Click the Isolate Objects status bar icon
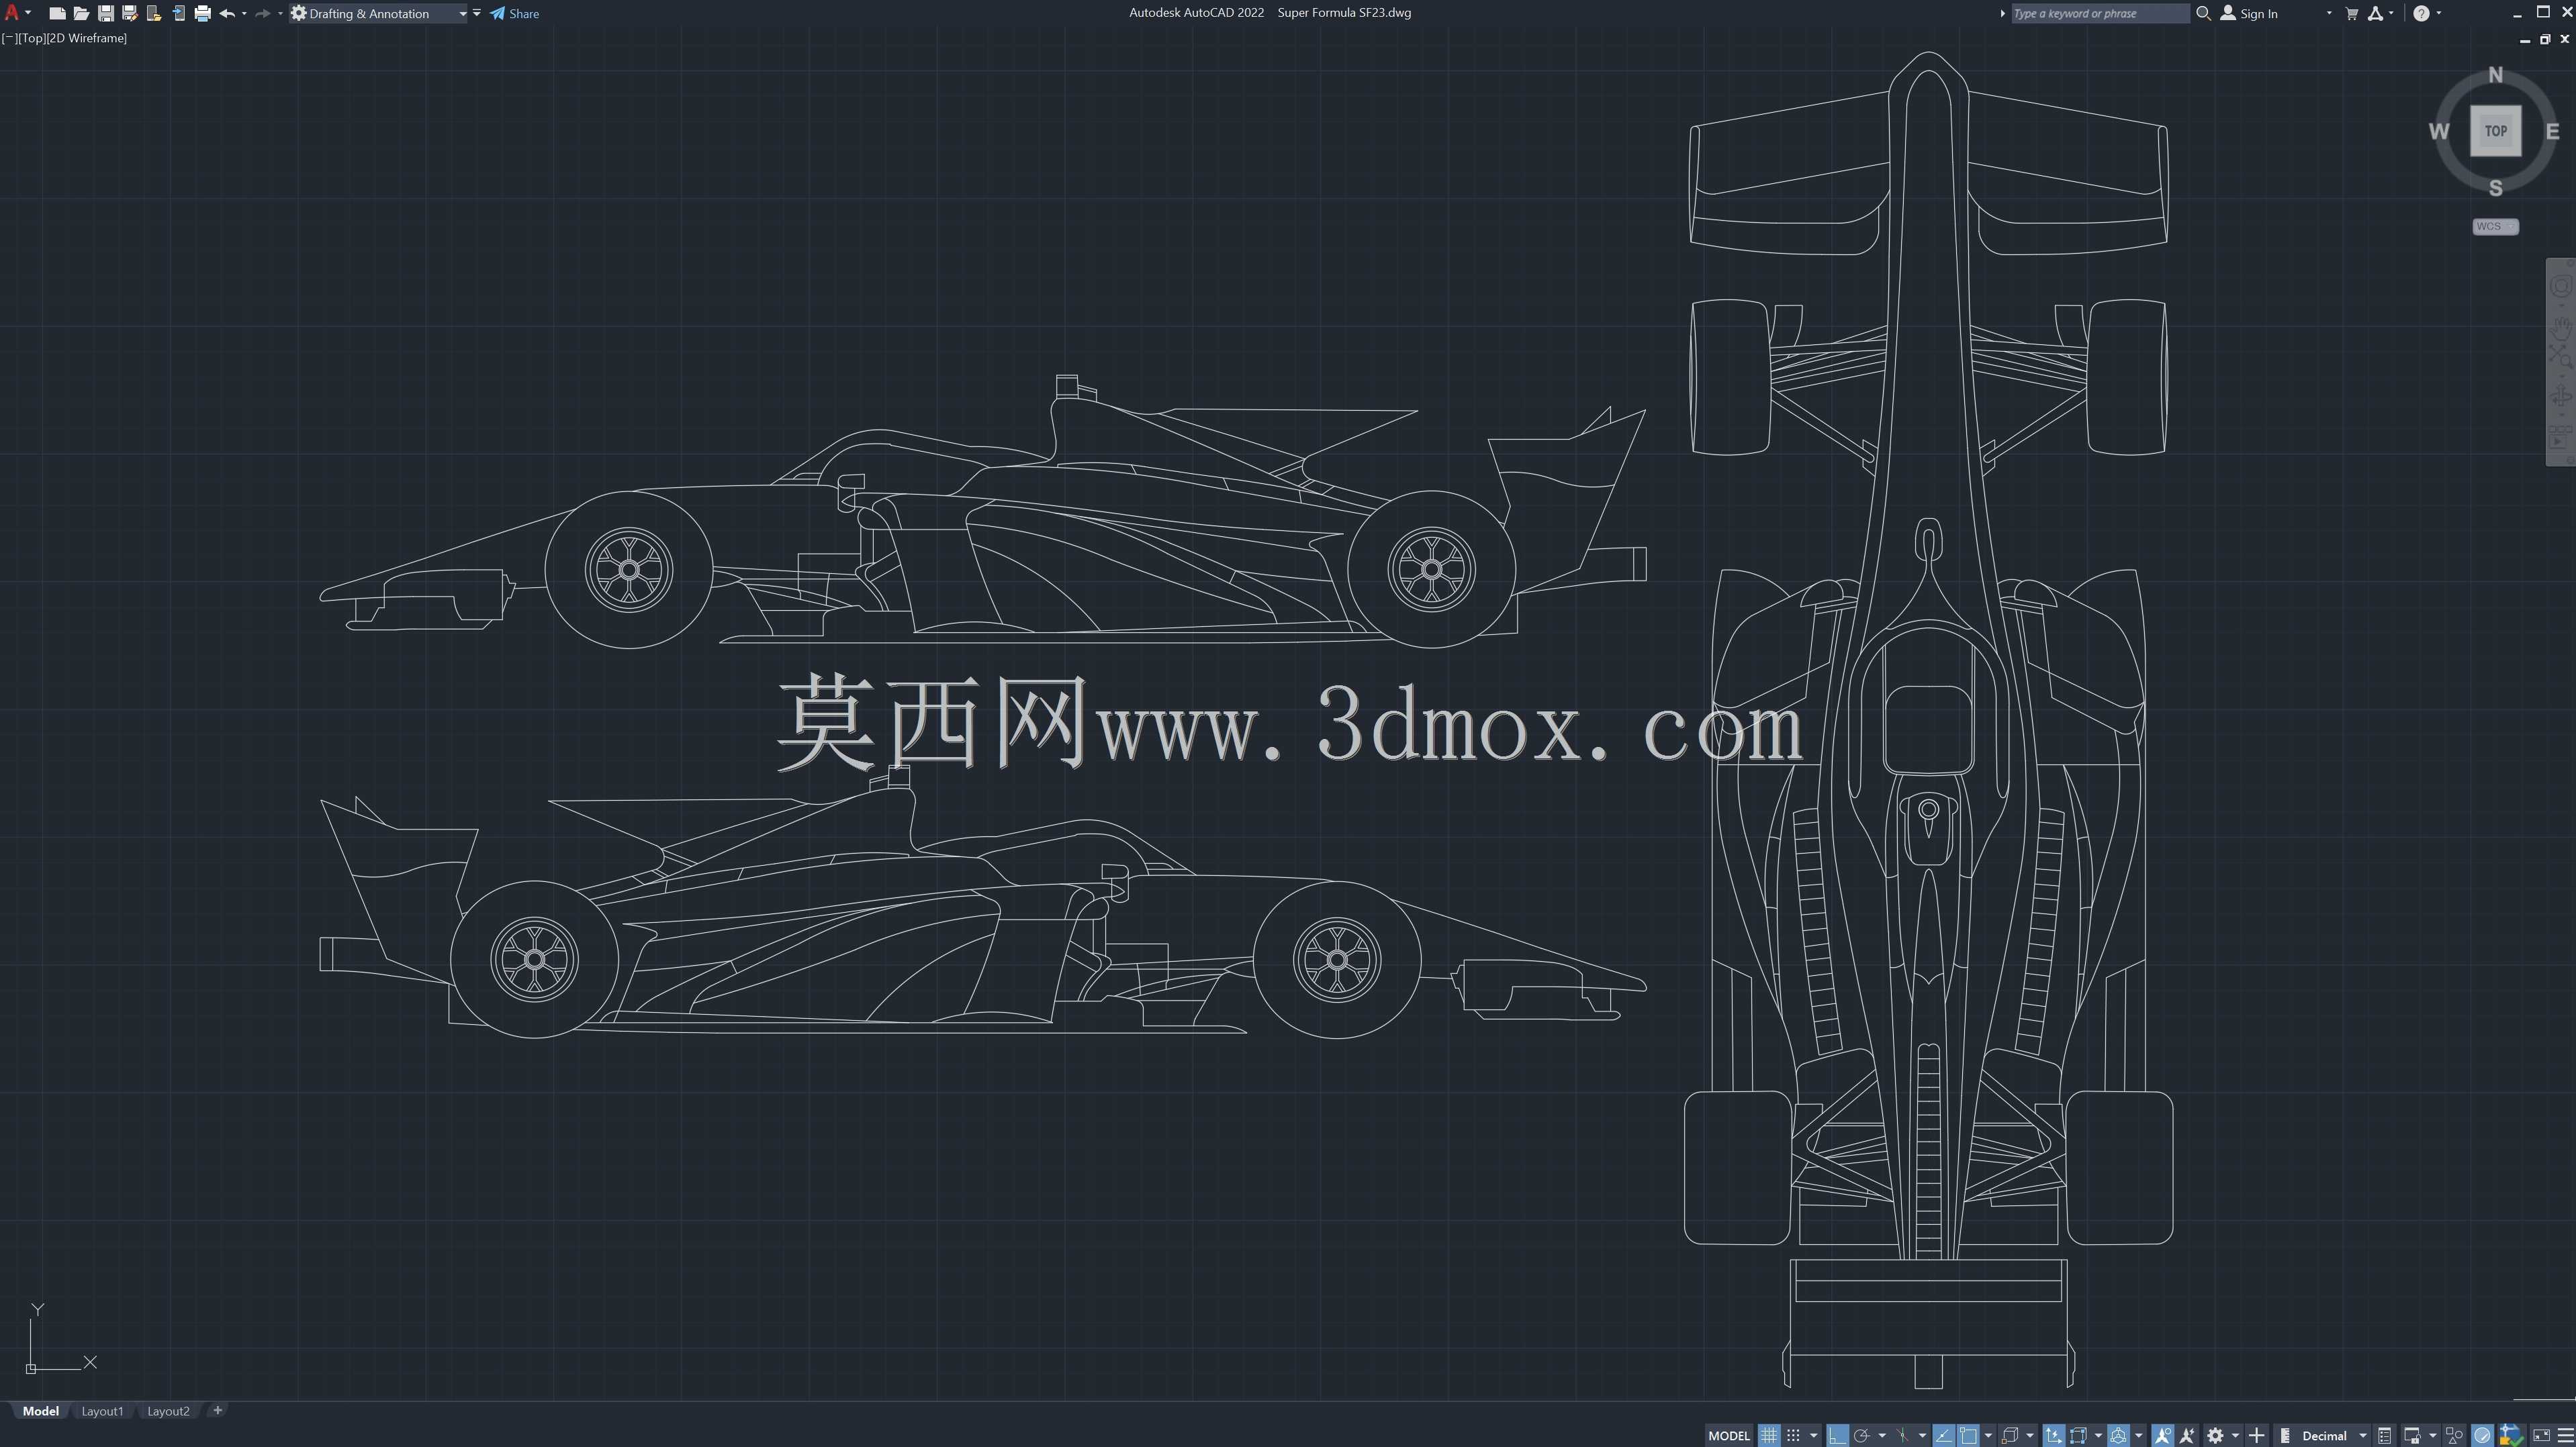Image resolution: width=2576 pixels, height=1447 pixels. click(2454, 1436)
